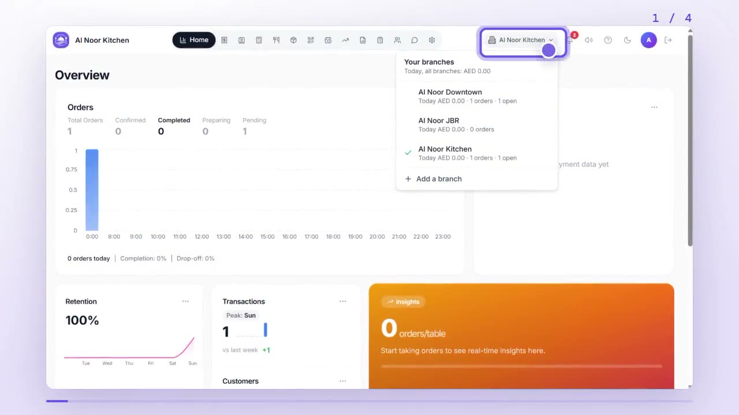This screenshot has width=739, height=415.
Task: Open the trending arrow analytics icon
Action: (x=345, y=40)
